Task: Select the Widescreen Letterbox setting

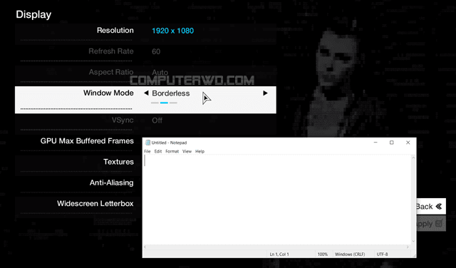Action: click(x=95, y=203)
